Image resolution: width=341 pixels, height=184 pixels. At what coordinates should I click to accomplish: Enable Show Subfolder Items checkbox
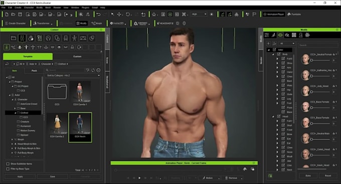[8, 164]
